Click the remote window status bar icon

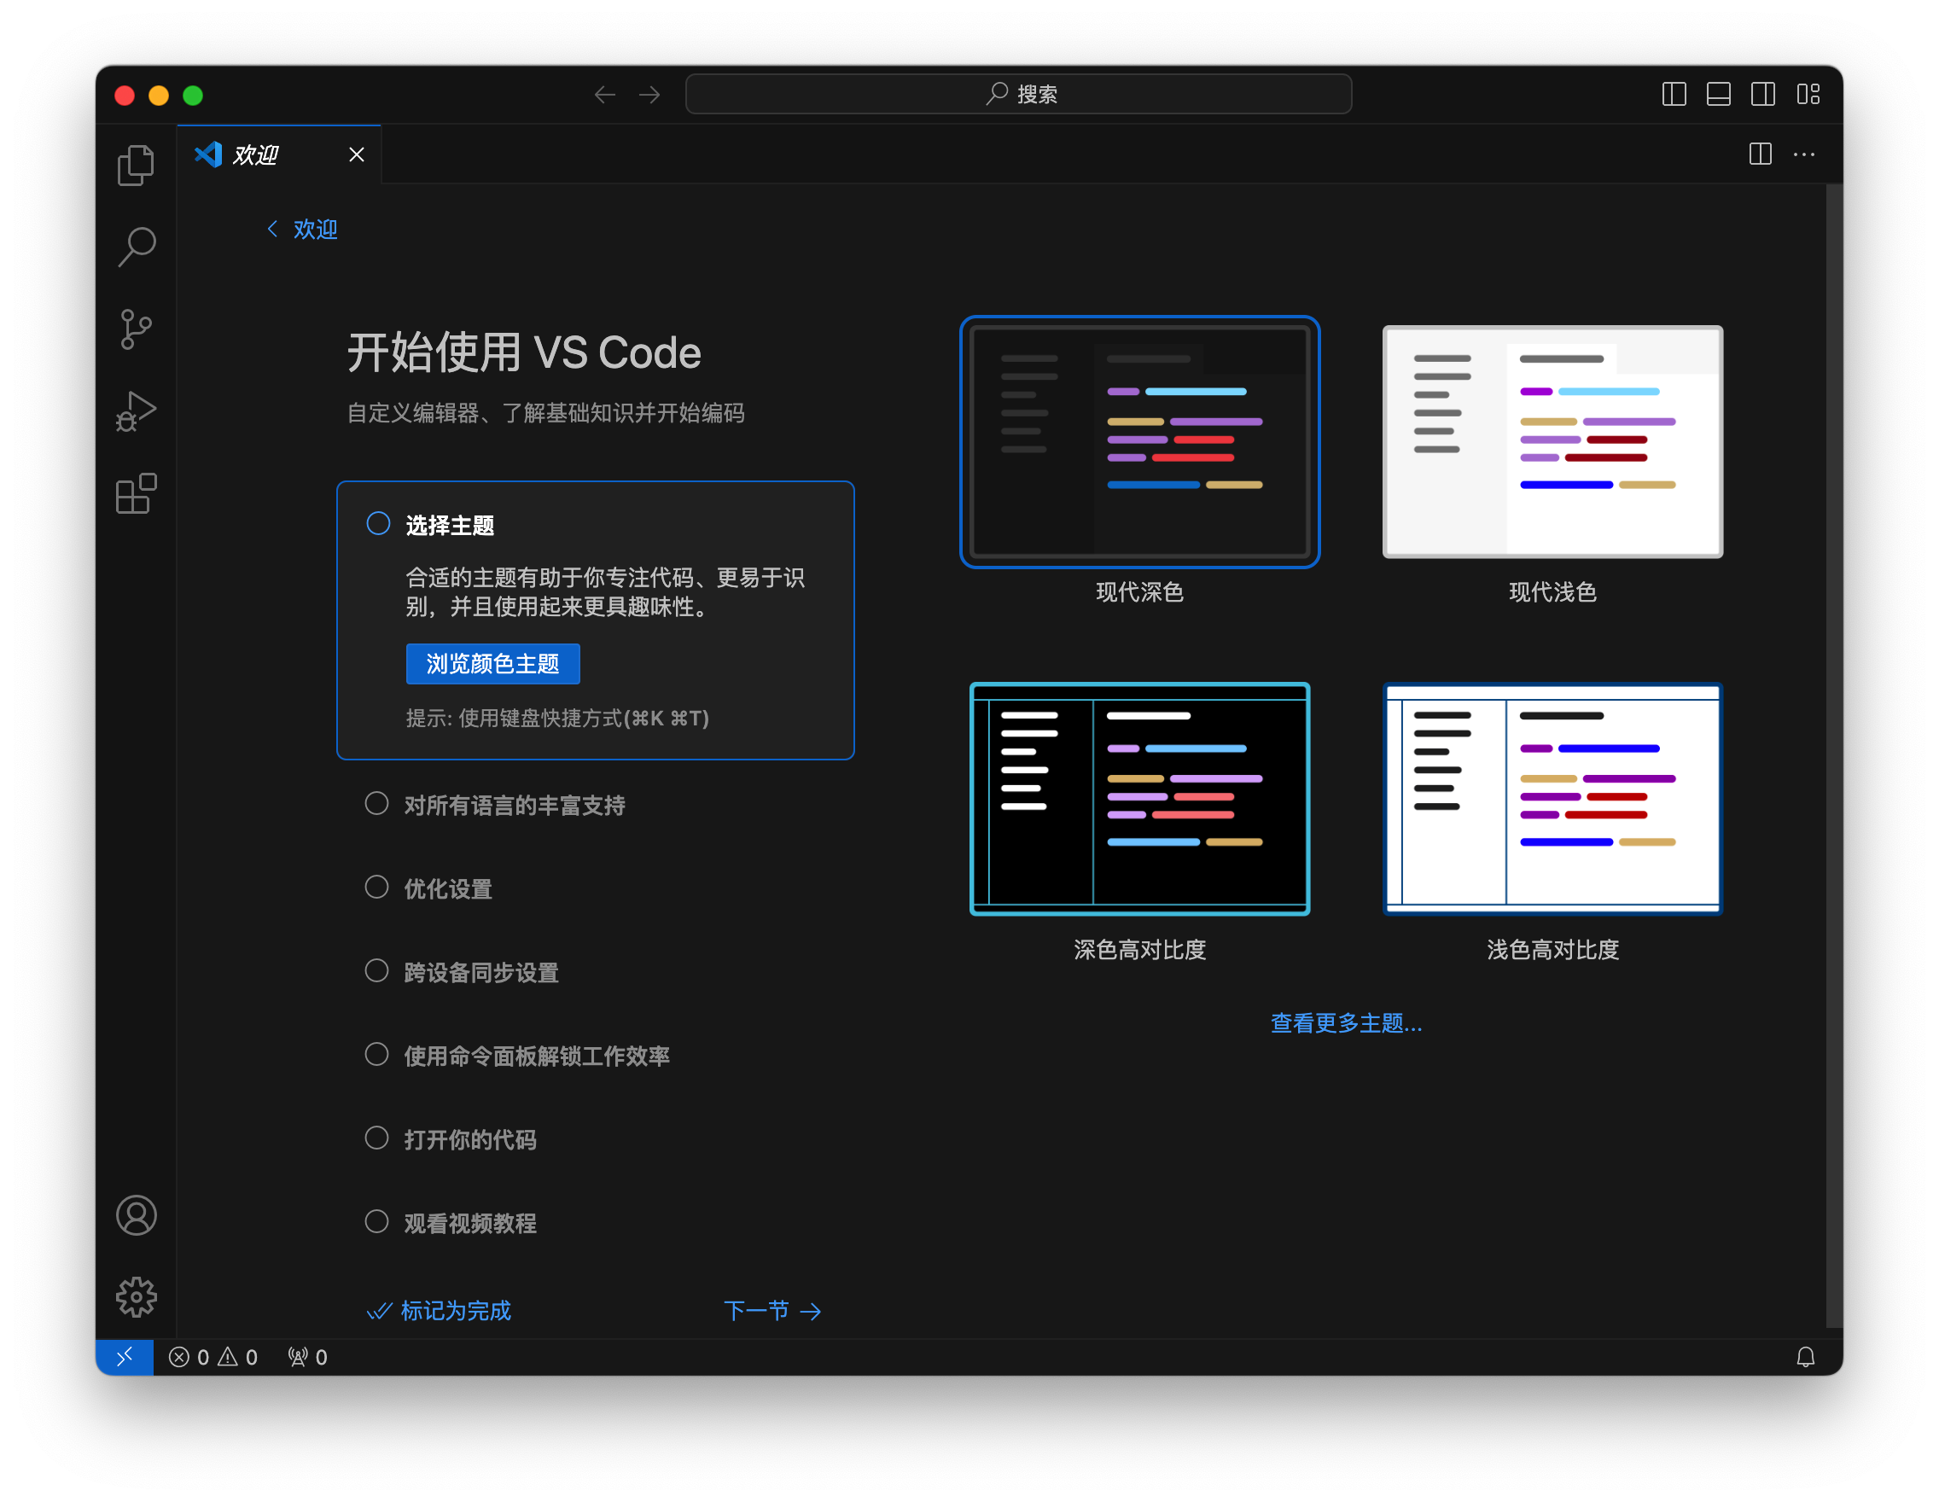click(x=125, y=1356)
